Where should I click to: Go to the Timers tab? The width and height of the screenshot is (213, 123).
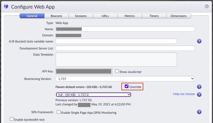154,16
